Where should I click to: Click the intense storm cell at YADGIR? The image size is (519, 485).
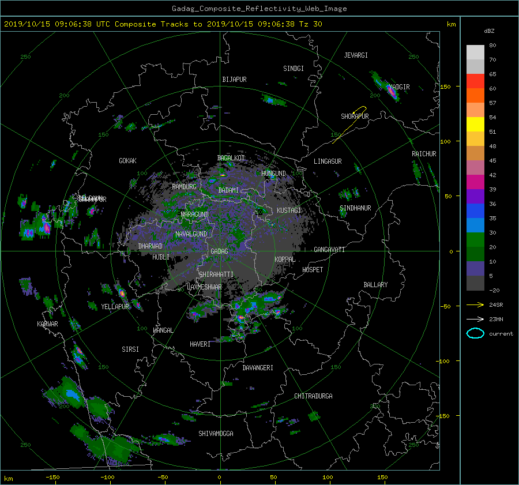tap(392, 91)
